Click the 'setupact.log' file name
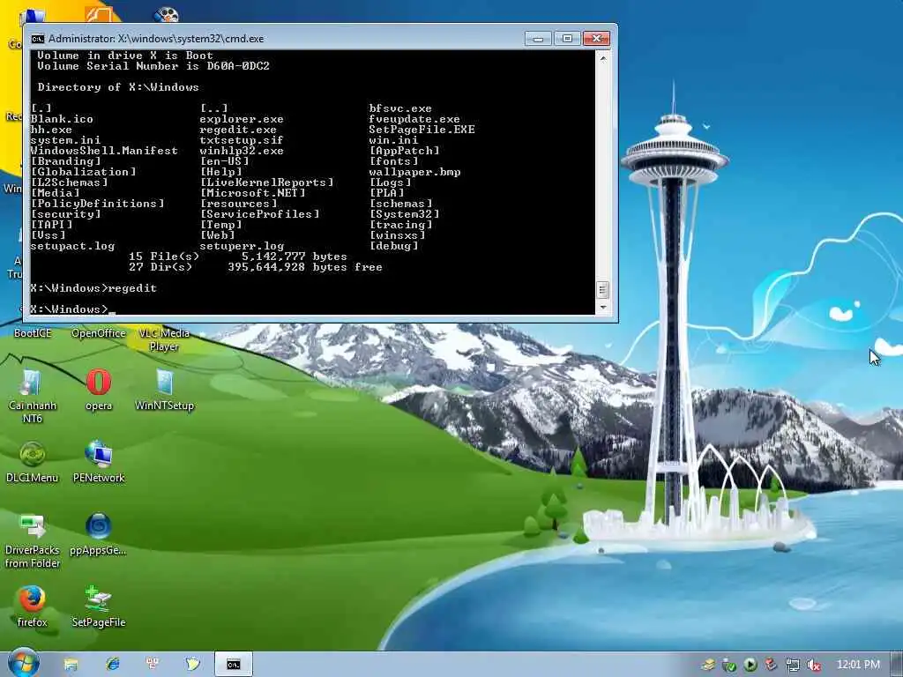This screenshot has width=903, height=677. (72, 247)
